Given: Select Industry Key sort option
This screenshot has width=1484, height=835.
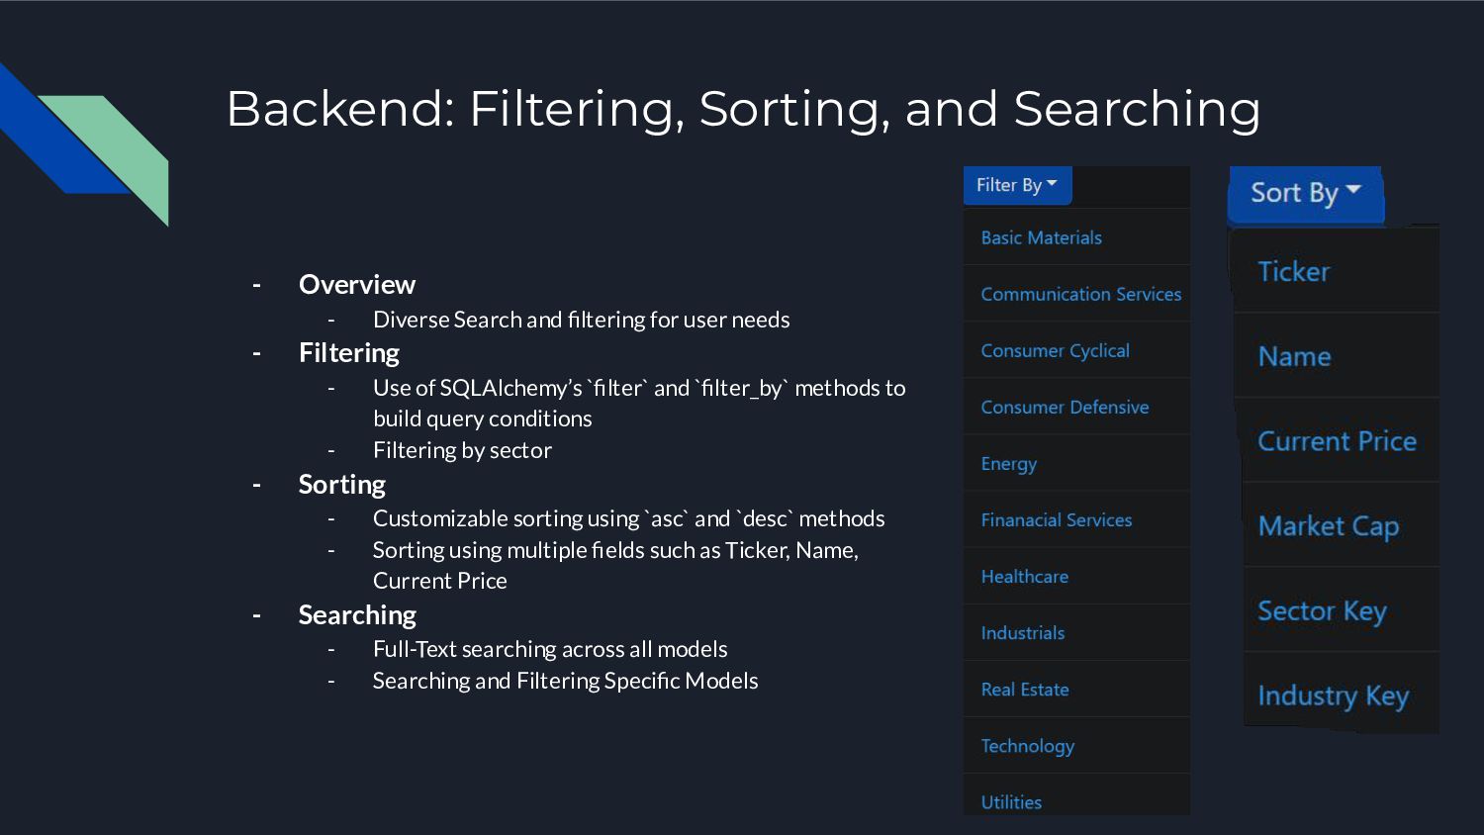Looking at the screenshot, I should coord(1342,695).
